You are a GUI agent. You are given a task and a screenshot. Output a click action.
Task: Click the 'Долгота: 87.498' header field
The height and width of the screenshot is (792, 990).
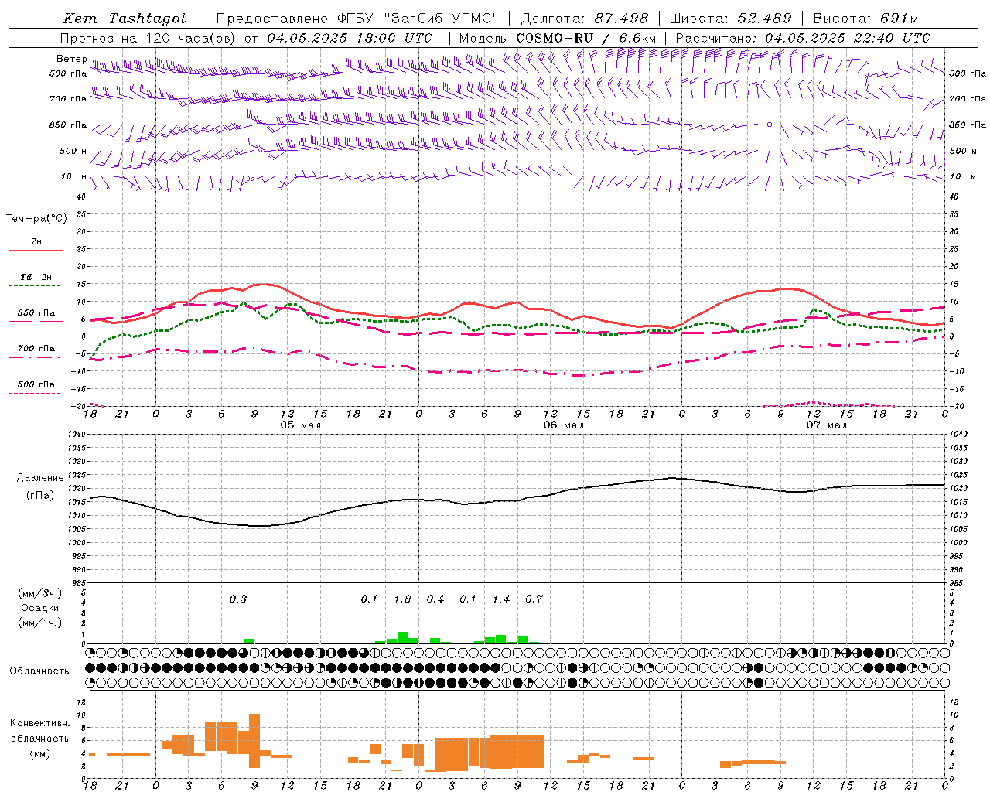pos(585,19)
